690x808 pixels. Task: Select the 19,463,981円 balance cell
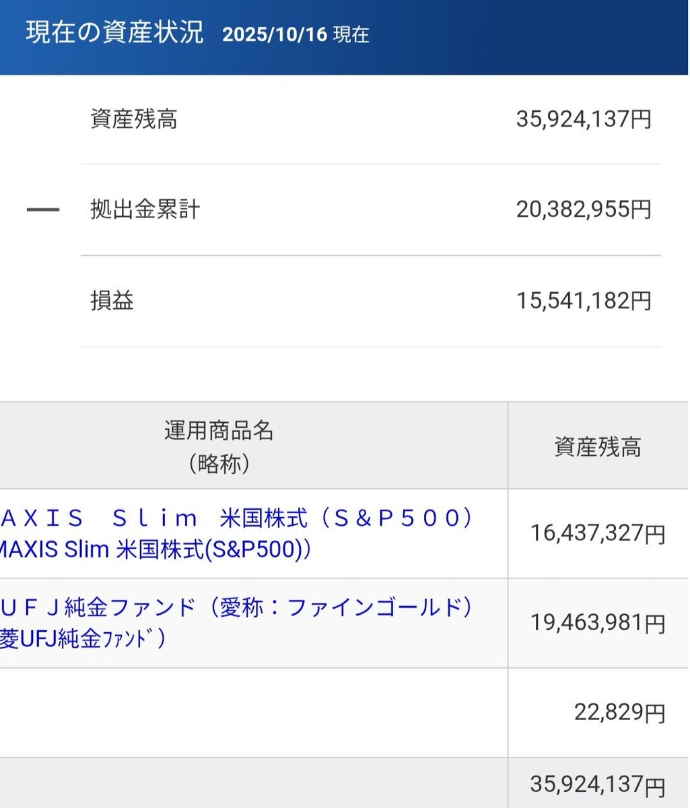pyautogui.click(x=598, y=623)
